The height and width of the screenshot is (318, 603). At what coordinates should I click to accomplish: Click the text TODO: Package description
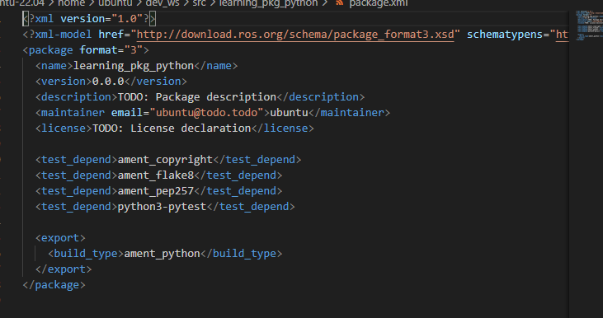pyautogui.click(x=197, y=97)
